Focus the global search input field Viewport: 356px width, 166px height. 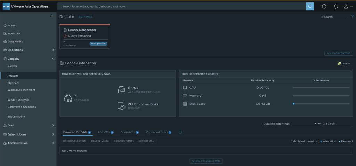(x=181, y=7)
